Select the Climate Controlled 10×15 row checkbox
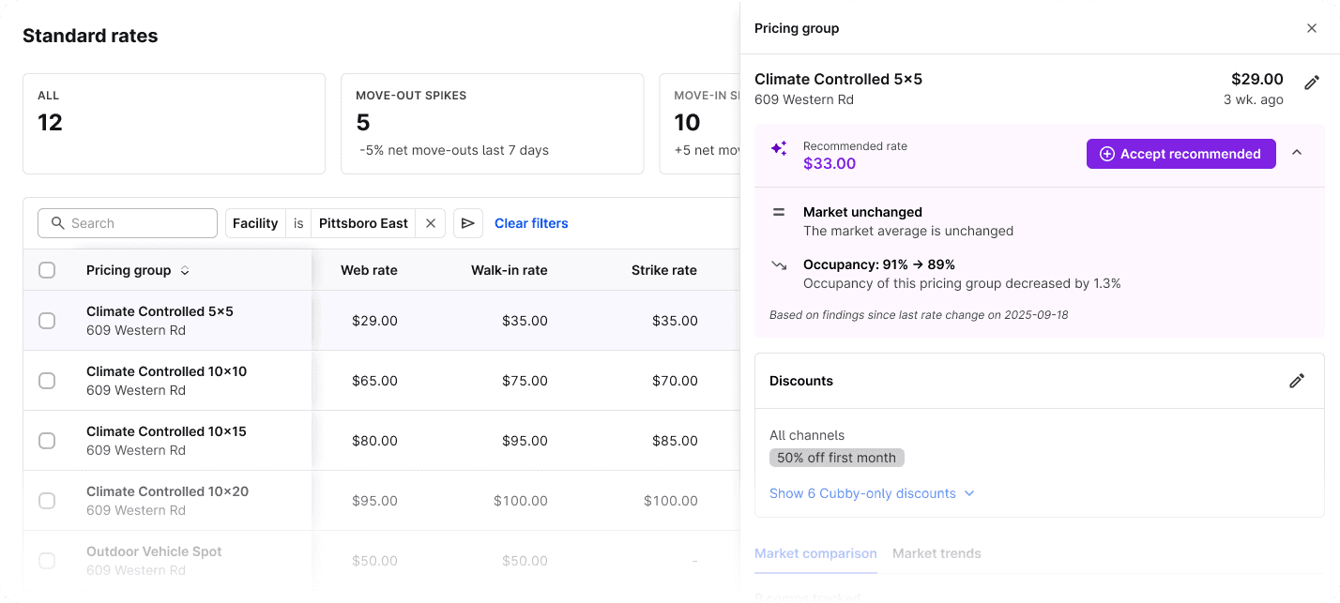The height and width of the screenshot is (603, 1340). click(x=47, y=441)
